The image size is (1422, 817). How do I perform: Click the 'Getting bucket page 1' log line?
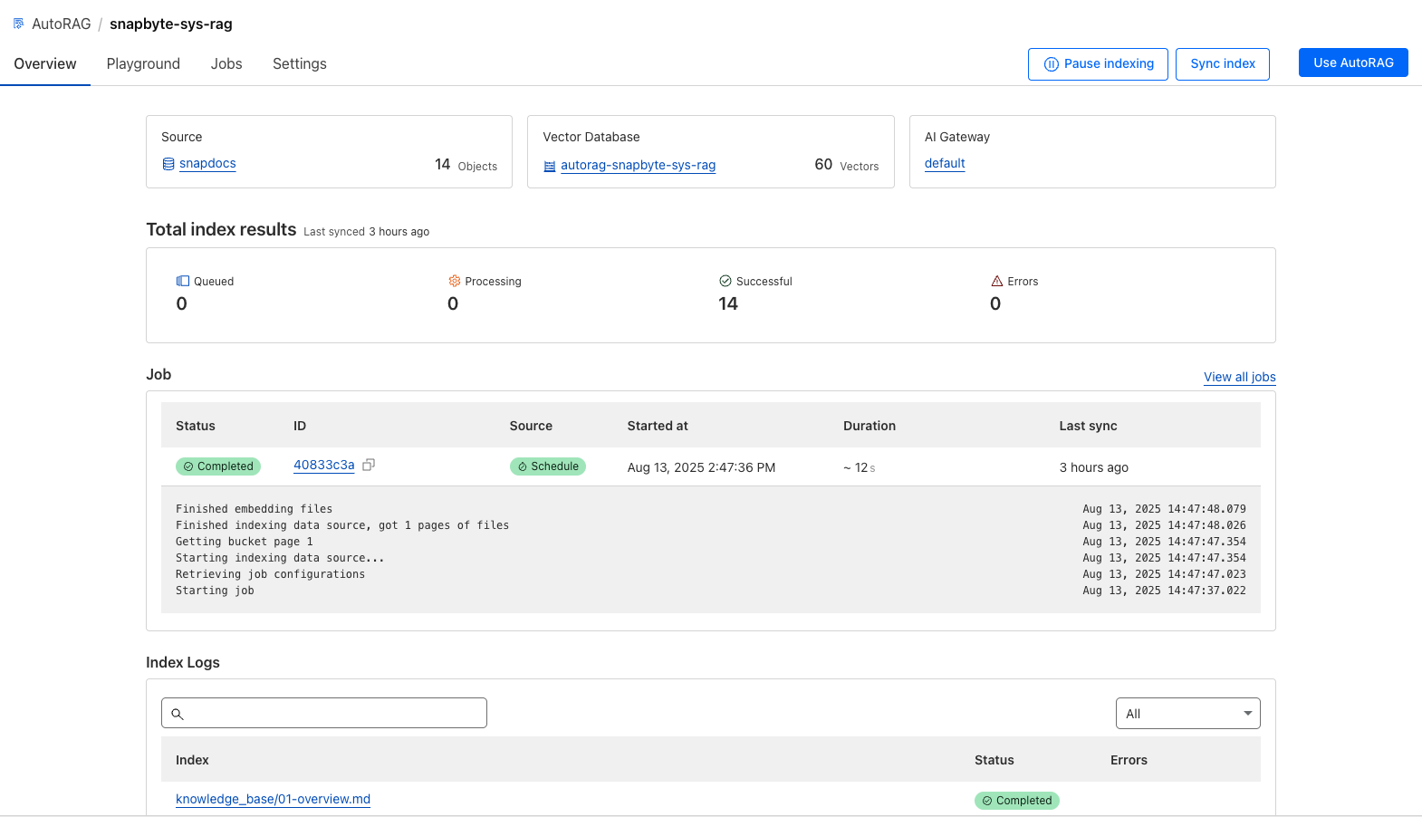[x=245, y=542]
